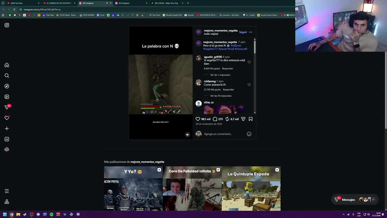Open Steam from the taskbar
The width and height of the screenshot is (387, 218).
[25, 214]
